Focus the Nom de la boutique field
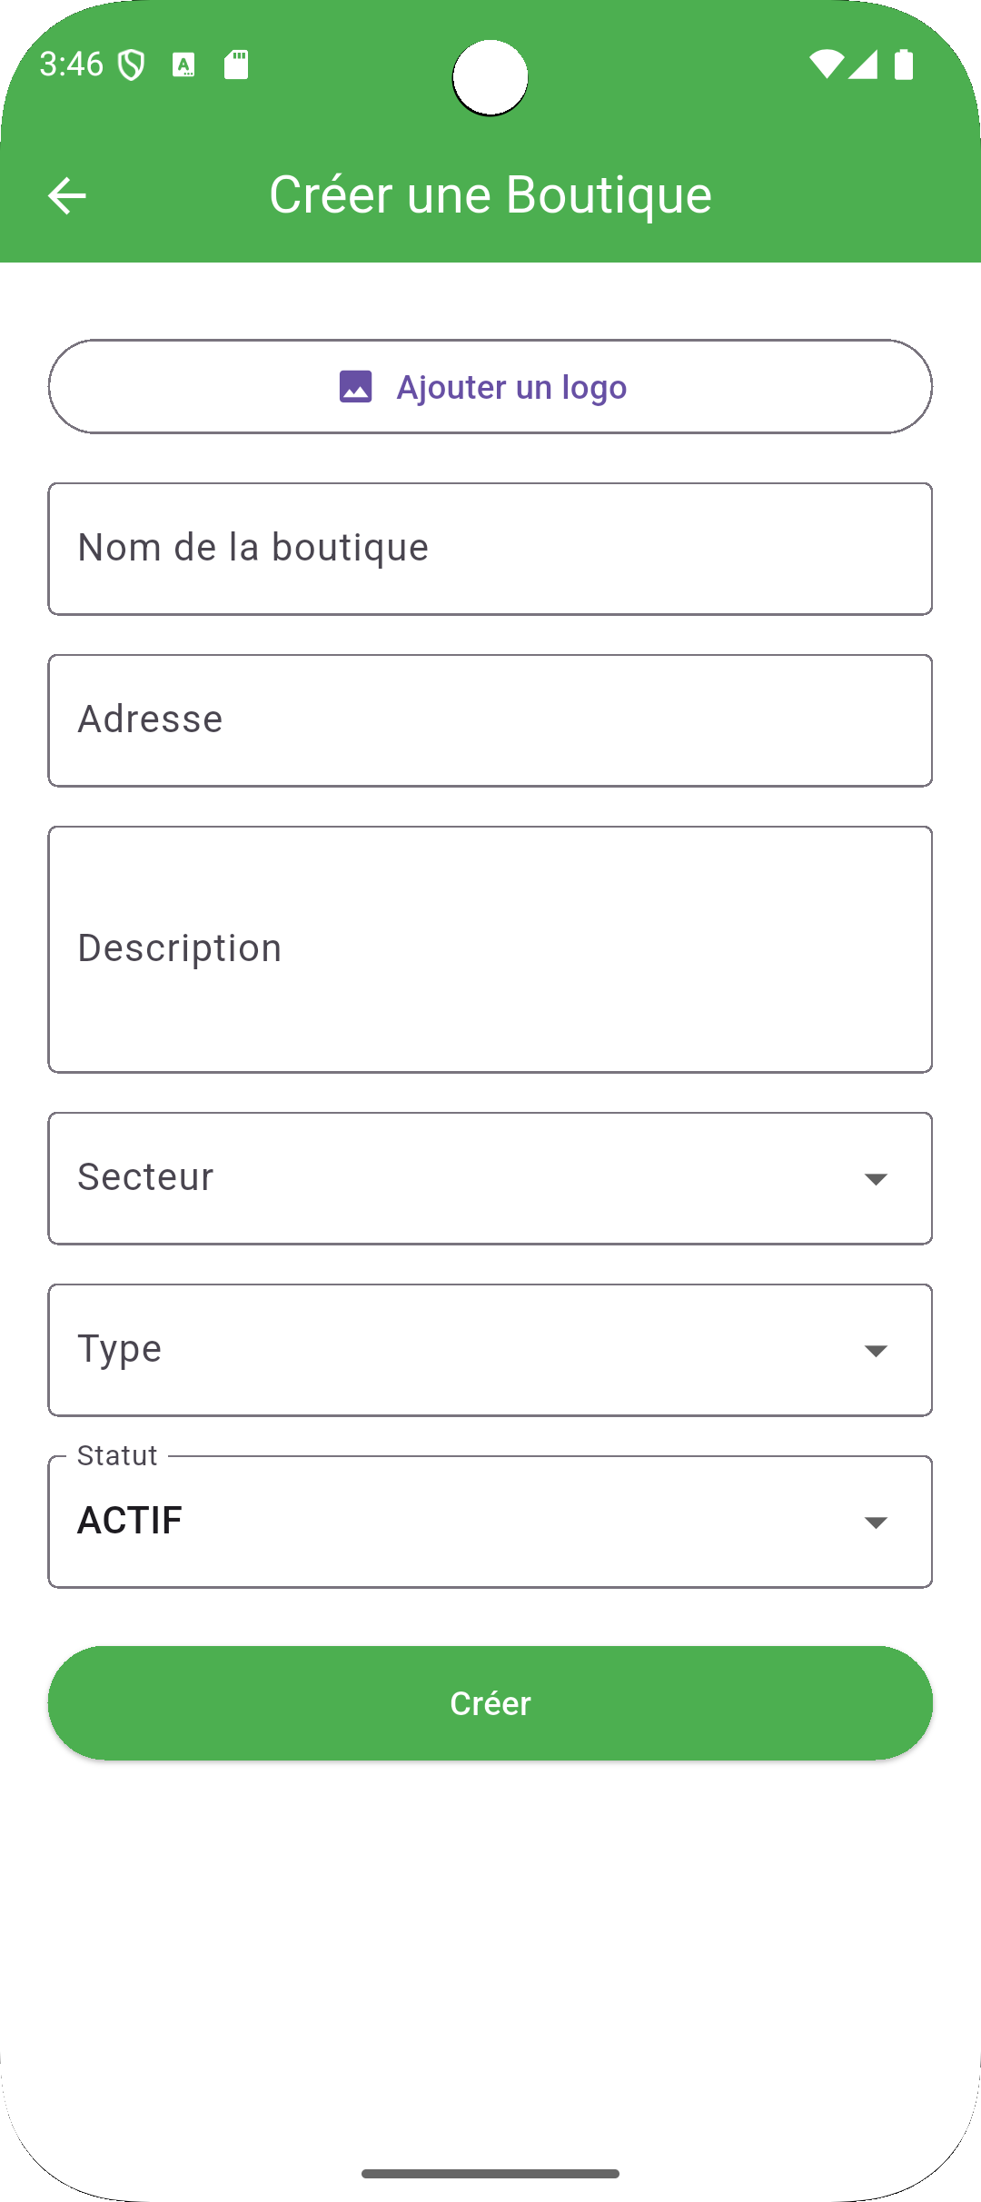Image resolution: width=981 pixels, height=2202 pixels. click(490, 549)
